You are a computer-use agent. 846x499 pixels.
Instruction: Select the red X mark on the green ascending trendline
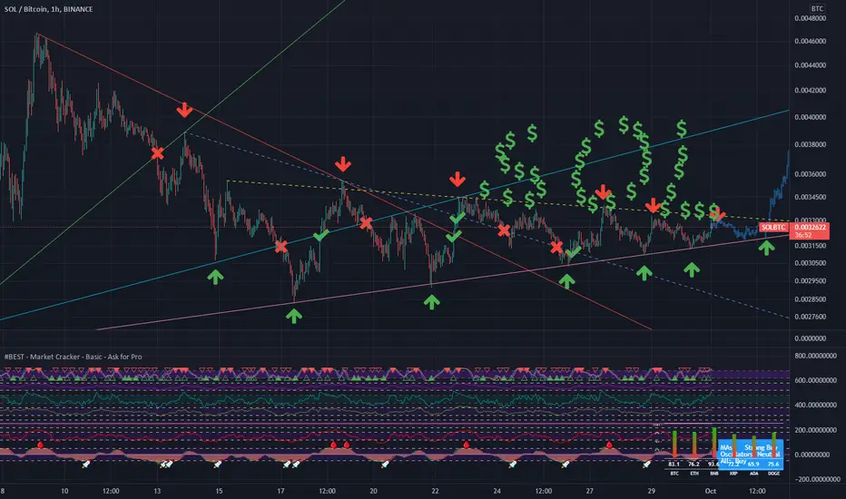pos(157,153)
